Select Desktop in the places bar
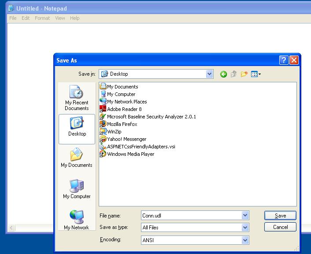The height and width of the screenshot is (254, 311). (x=77, y=129)
